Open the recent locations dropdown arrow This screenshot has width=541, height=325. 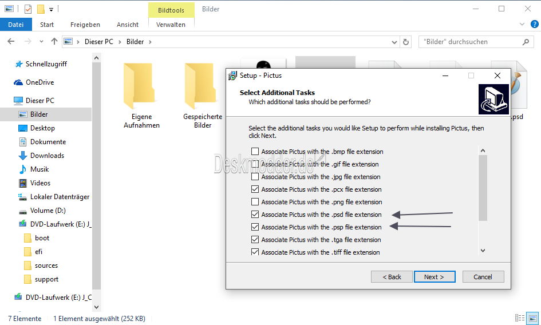[x=41, y=42]
